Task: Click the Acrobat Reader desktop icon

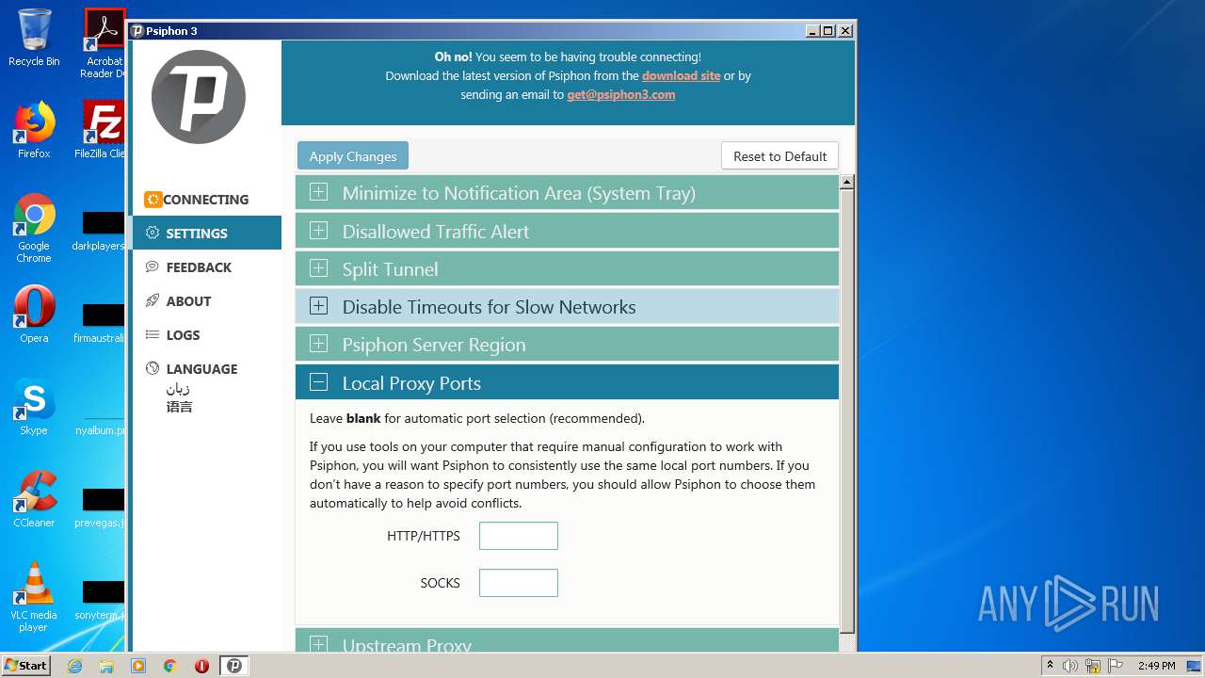Action: pos(104,43)
